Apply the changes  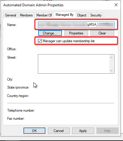point(83,131)
